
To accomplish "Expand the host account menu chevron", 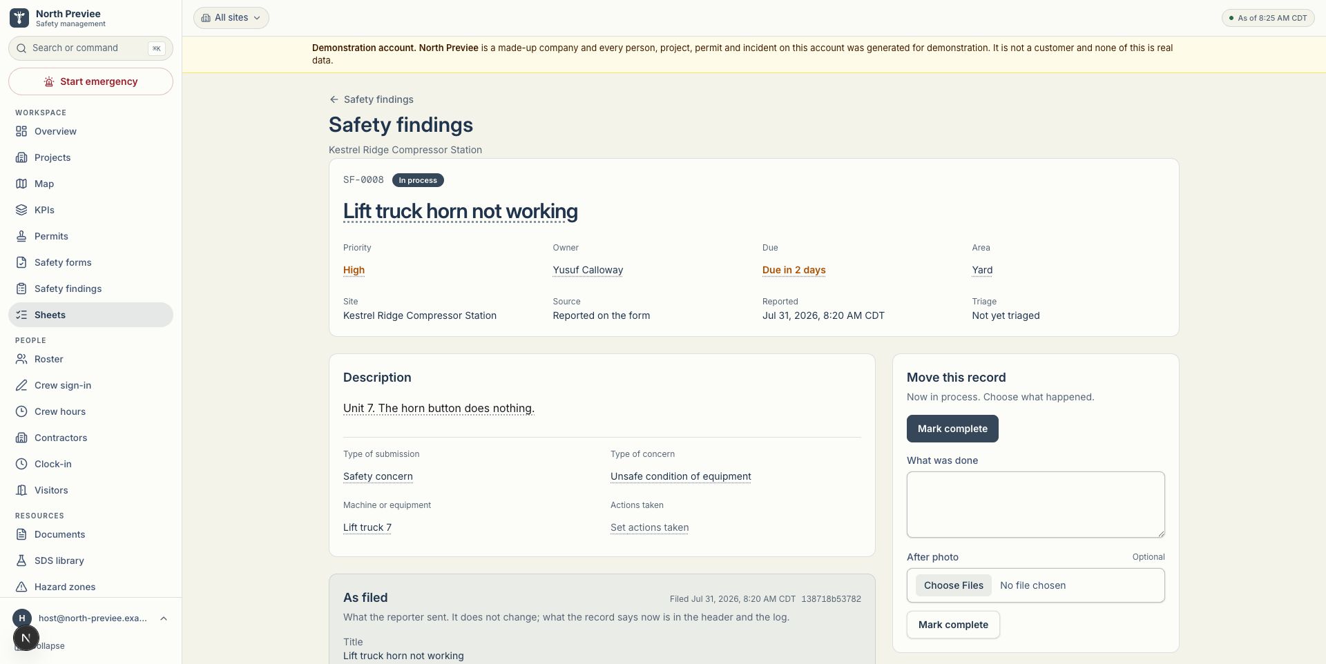I will point(164,618).
